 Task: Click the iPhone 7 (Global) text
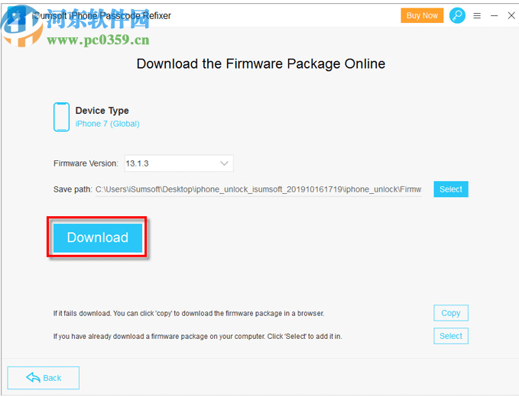pyautogui.click(x=107, y=124)
